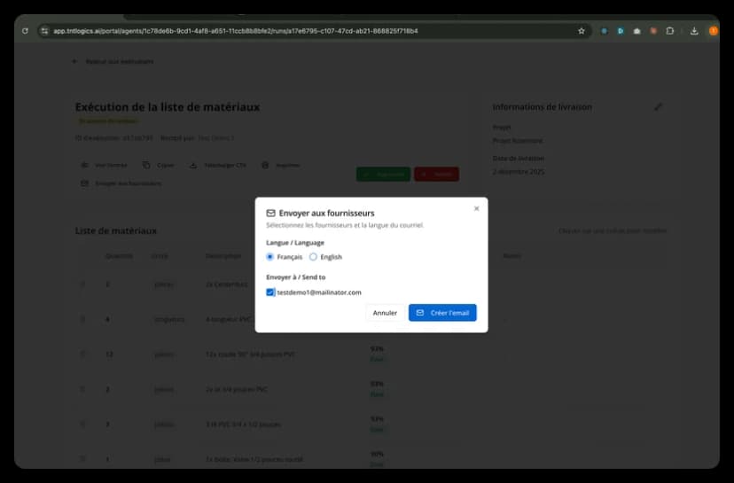This screenshot has height=483, width=734.
Task: Edit delivery information with the pencil icon
Action: (x=658, y=107)
